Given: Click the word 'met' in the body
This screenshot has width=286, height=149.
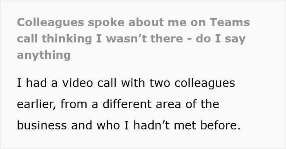Looking at the screenshot, I should point(185,126).
